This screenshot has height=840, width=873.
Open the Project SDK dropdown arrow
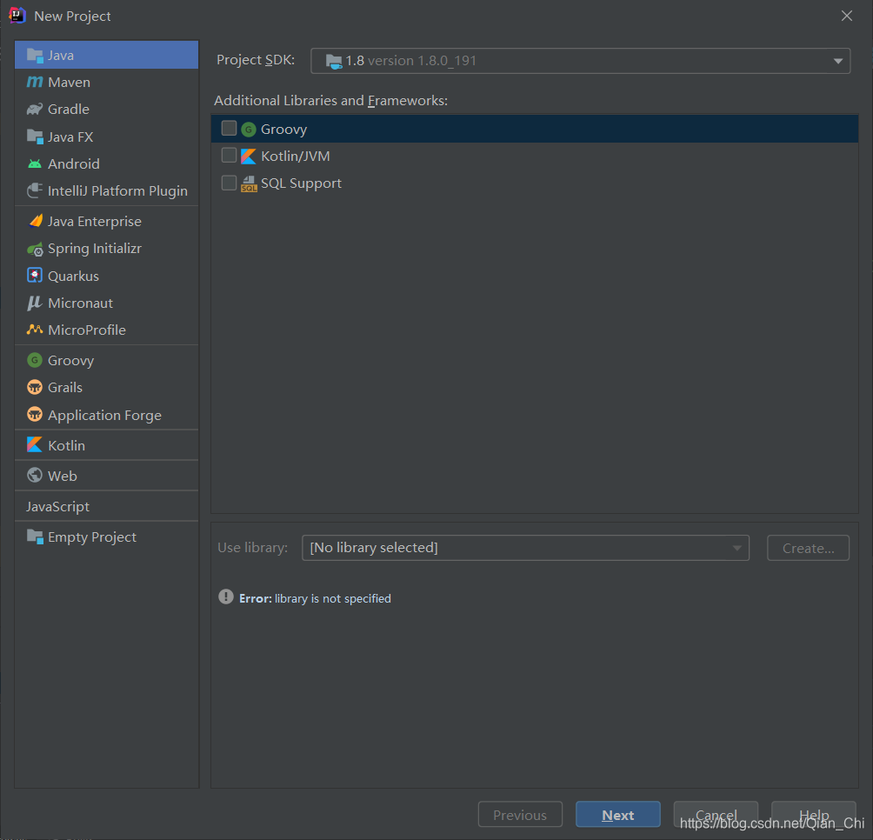click(838, 61)
